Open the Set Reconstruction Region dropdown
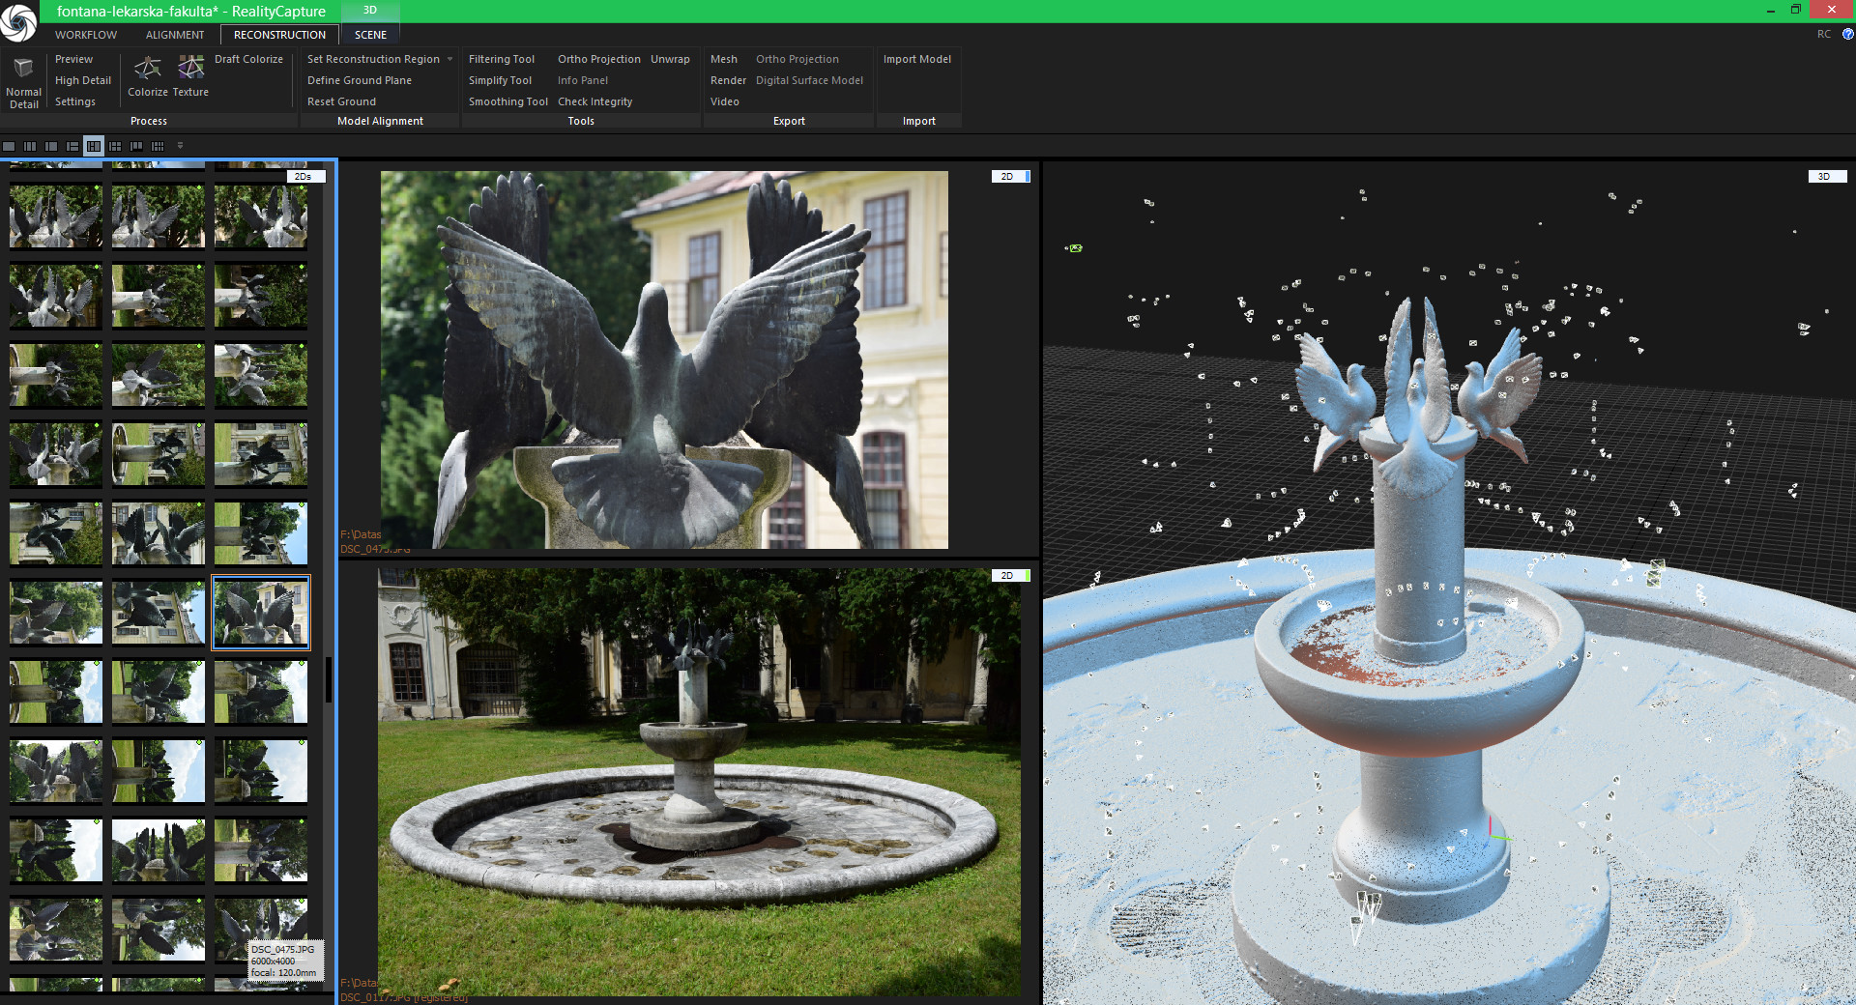This screenshot has width=1856, height=1005. click(x=450, y=59)
